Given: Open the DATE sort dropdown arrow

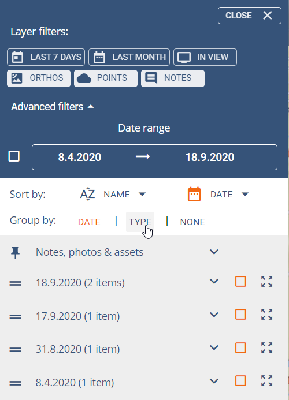Looking at the screenshot, I should pos(245,195).
